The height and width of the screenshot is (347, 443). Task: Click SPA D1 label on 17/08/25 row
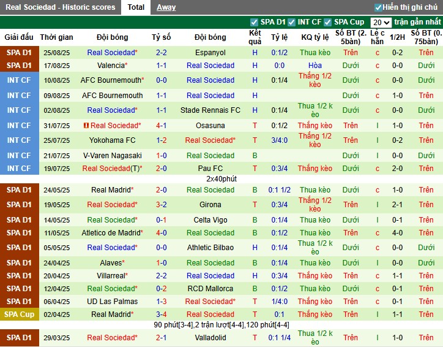click(19, 66)
